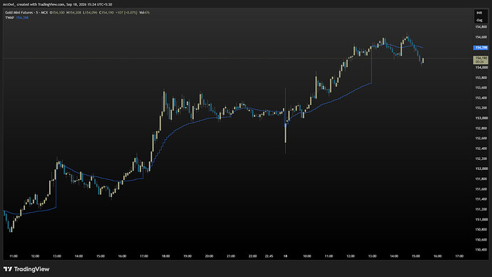
Task: Click the blue TWAP price label on the price axis
Action: (481, 48)
